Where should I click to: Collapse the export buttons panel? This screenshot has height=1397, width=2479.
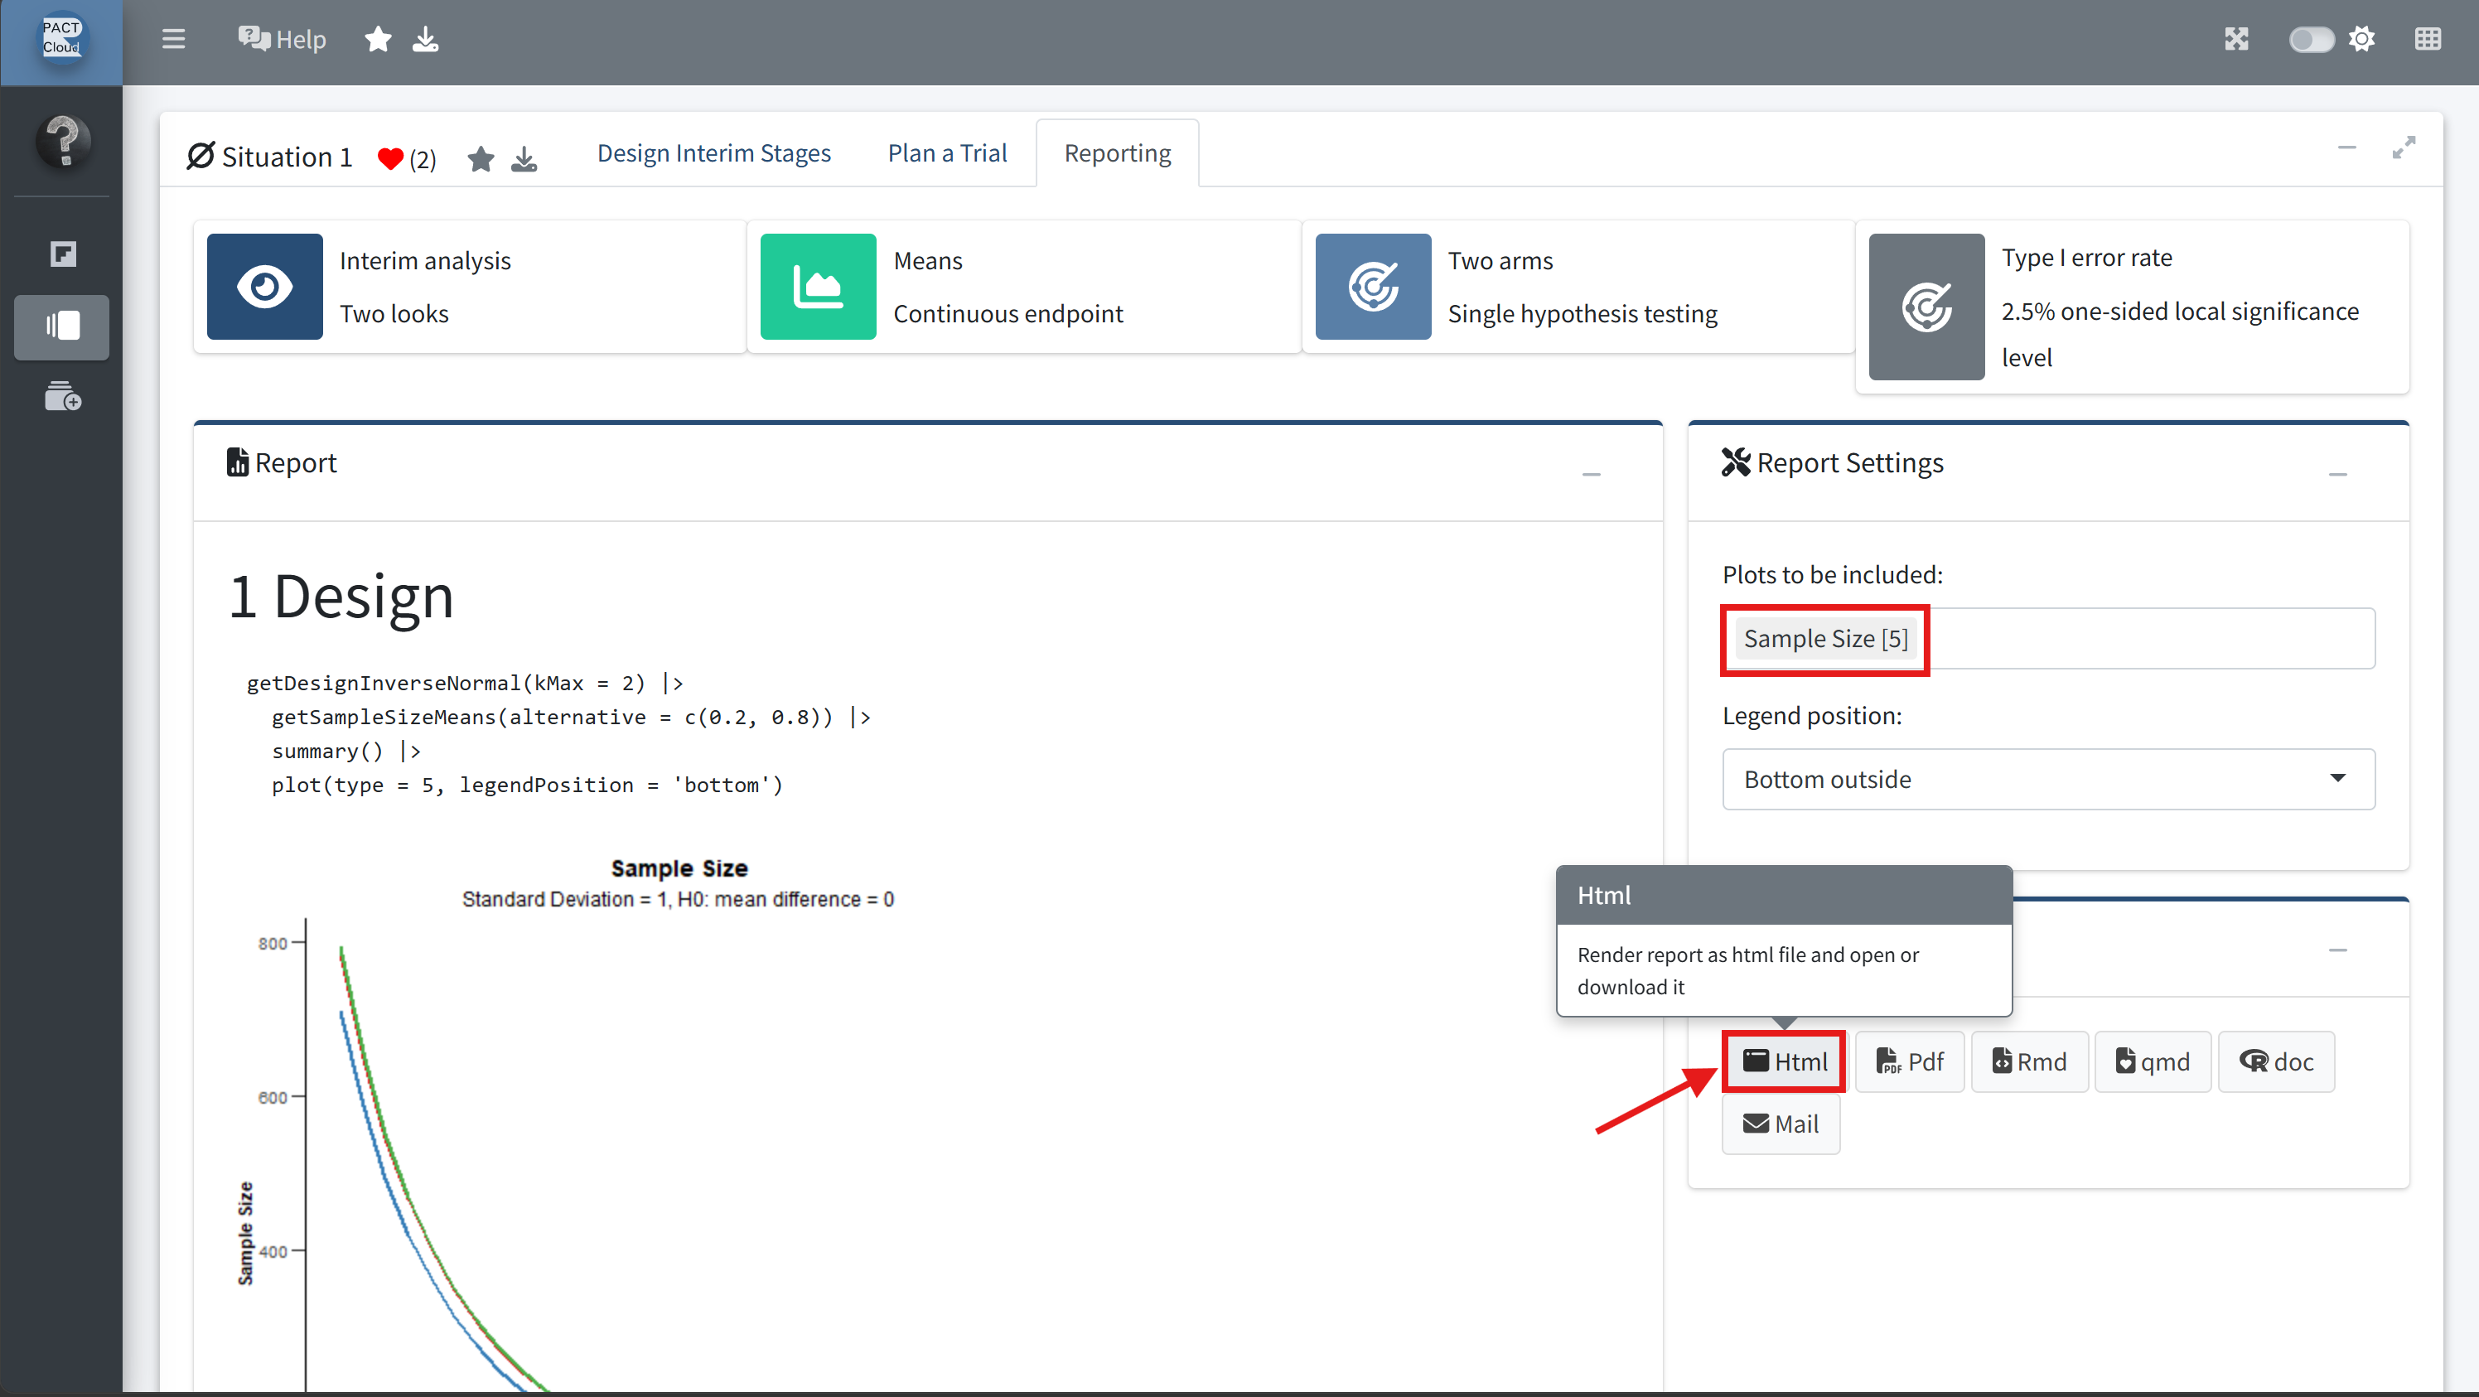[x=2338, y=950]
